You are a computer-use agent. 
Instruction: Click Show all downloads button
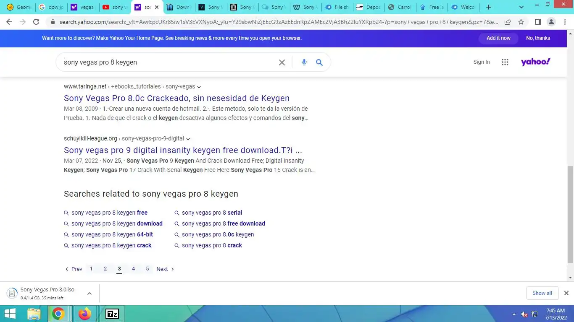pyautogui.click(x=542, y=293)
